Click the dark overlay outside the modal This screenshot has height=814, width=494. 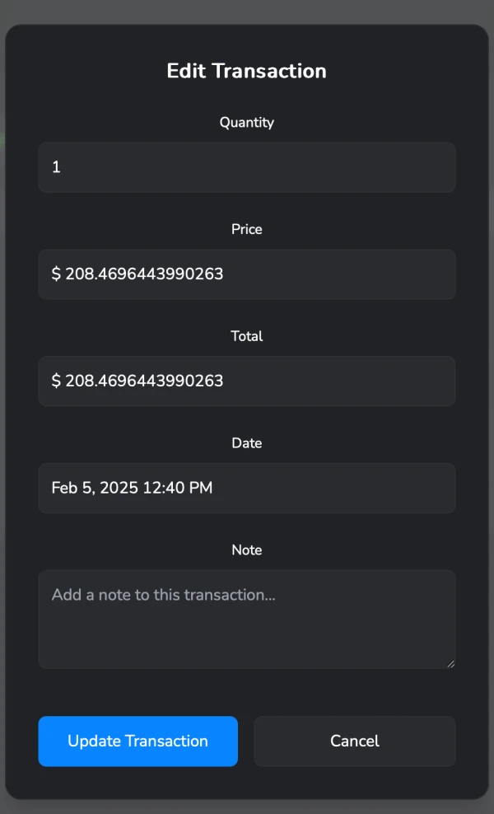(247, 10)
